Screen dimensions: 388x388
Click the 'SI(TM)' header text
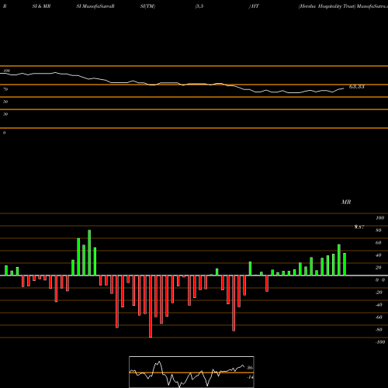pos(147,6)
